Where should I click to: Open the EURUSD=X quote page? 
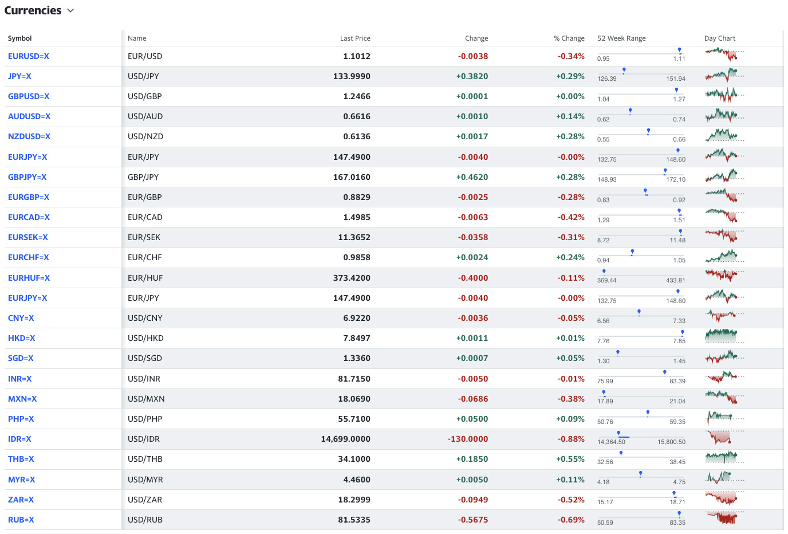pos(28,56)
